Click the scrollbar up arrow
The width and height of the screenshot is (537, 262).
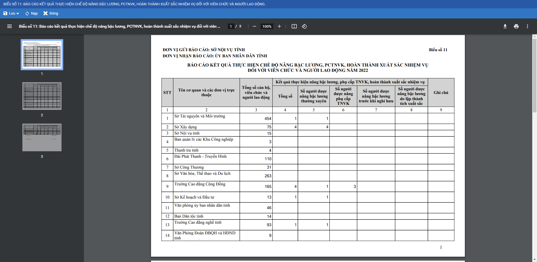[x=534, y=36]
